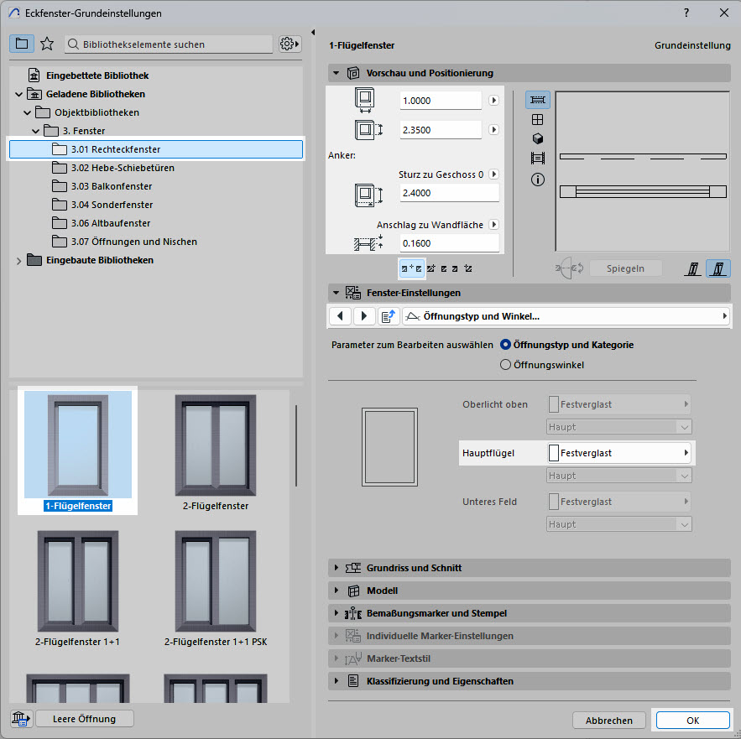Switch preview to 3D view icon
The width and height of the screenshot is (741, 739).
(x=538, y=139)
